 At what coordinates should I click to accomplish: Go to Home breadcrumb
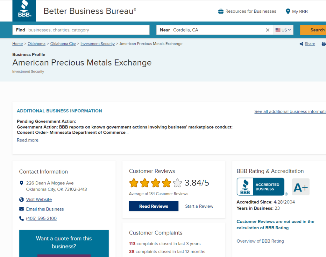[x=18, y=44]
